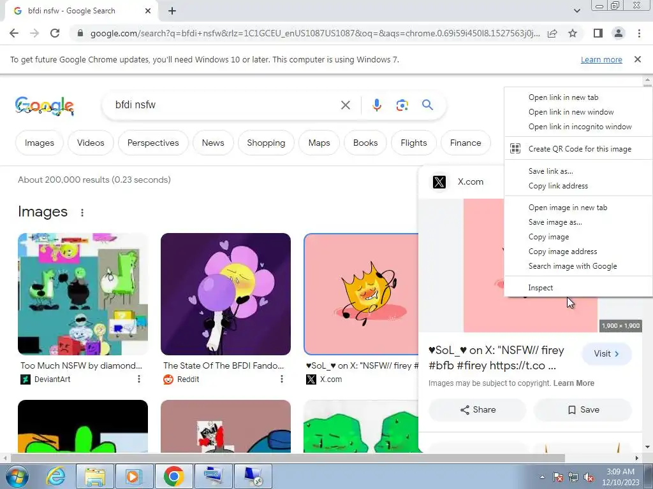Screen dimensions: 653x489
Task: Go to Google home via the logo
Action: pos(45,106)
